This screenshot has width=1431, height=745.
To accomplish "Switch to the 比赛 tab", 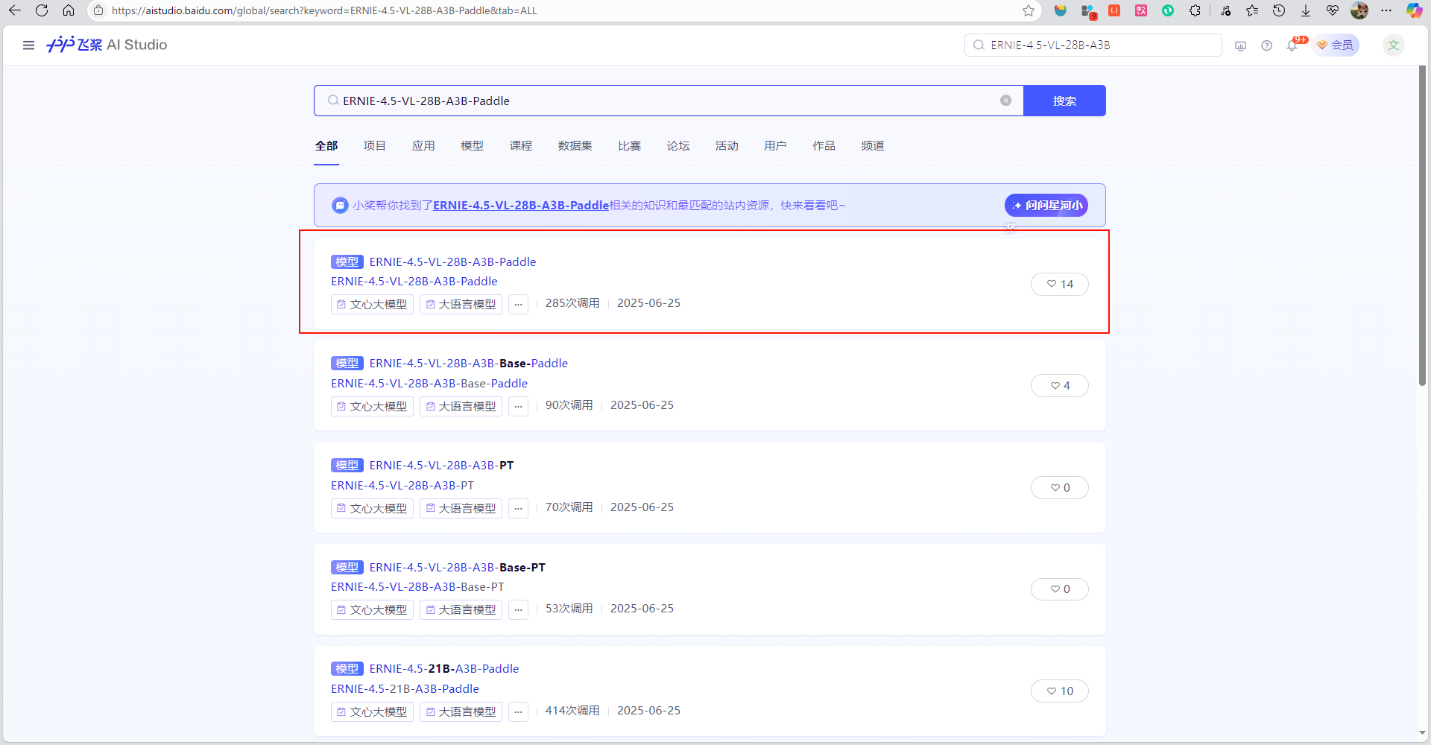I will tap(630, 146).
